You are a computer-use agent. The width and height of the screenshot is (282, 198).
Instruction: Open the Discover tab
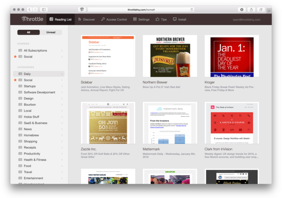86,19
